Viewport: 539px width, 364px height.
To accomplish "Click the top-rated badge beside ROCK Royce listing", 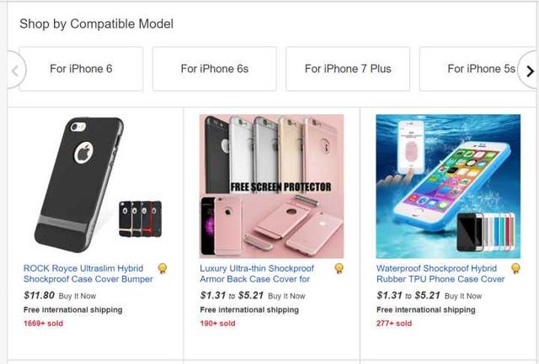I will pyautogui.click(x=163, y=268).
